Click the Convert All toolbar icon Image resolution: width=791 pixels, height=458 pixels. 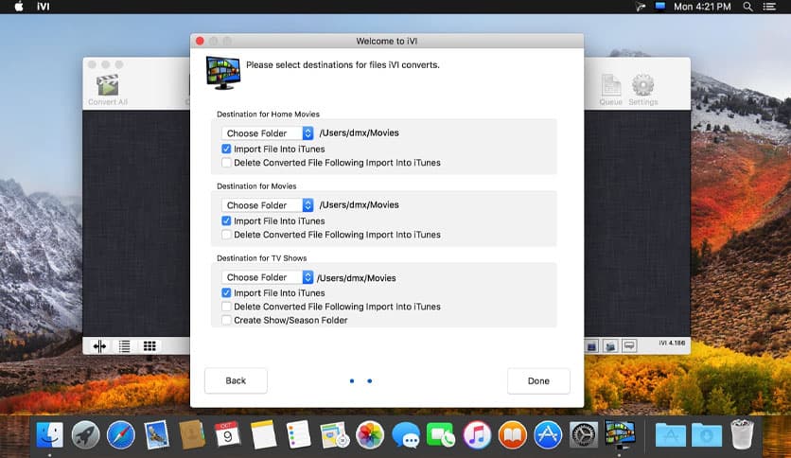(108, 88)
